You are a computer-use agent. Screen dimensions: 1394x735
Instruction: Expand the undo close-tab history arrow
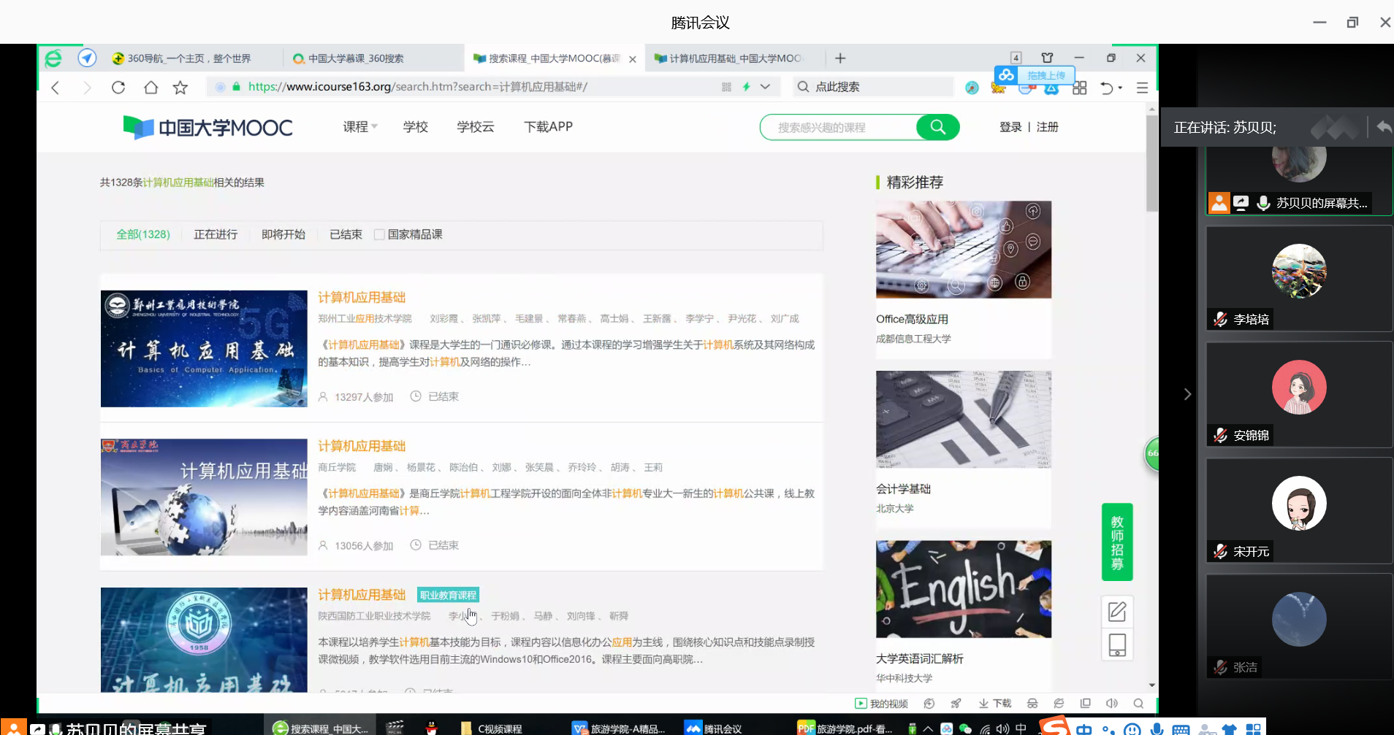click(x=1120, y=88)
